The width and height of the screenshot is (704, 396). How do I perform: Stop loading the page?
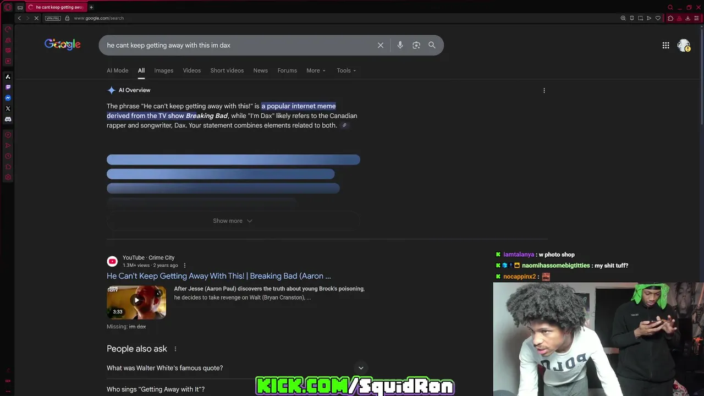click(36, 18)
